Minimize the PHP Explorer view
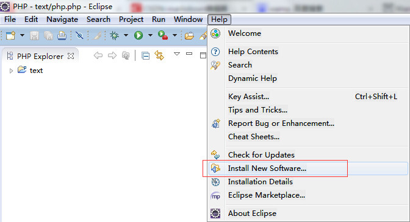This screenshot has width=410, height=222. (189, 54)
